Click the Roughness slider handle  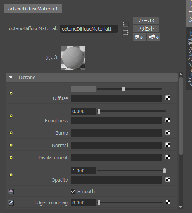point(99,112)
